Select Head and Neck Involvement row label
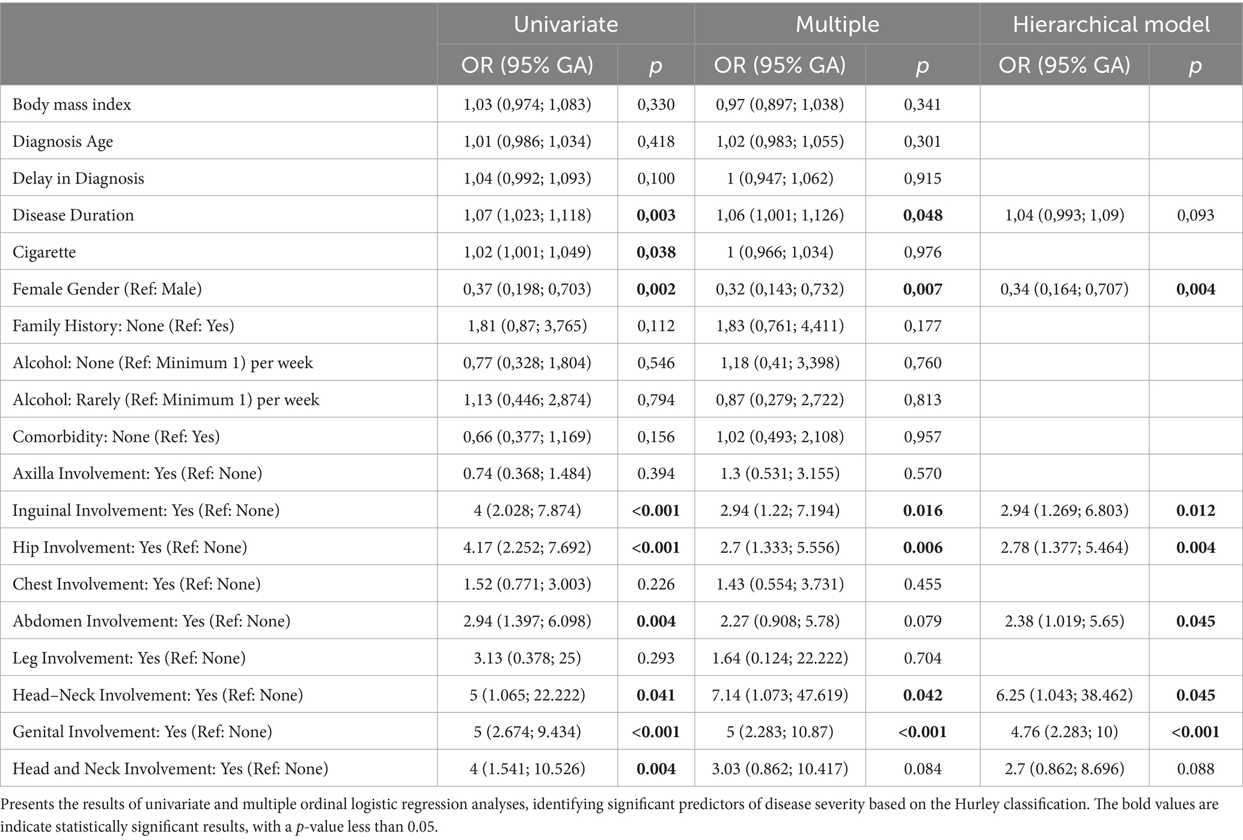Viewport: 1243px width, 840px height. click(x=170, y=769)
